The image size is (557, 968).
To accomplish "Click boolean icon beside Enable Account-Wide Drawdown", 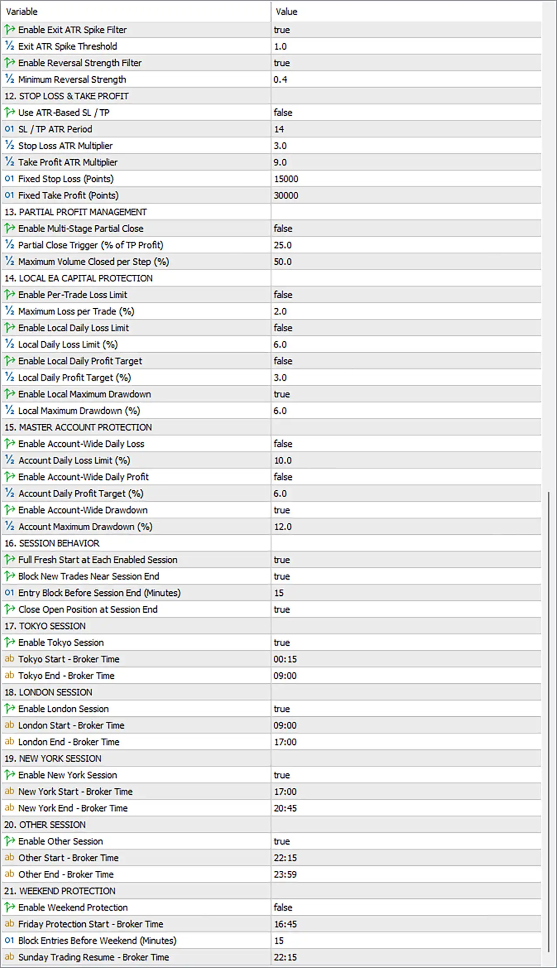I will coord(10,509).
